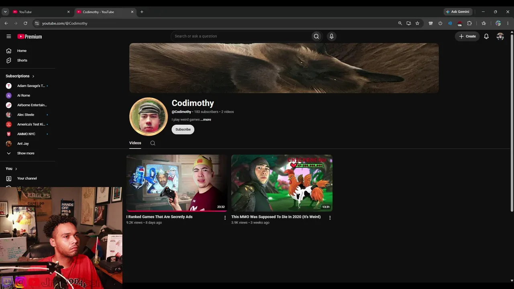Expand the channel description with ...more
Viewport: 514px width, 289px height.
click(206, 120)
